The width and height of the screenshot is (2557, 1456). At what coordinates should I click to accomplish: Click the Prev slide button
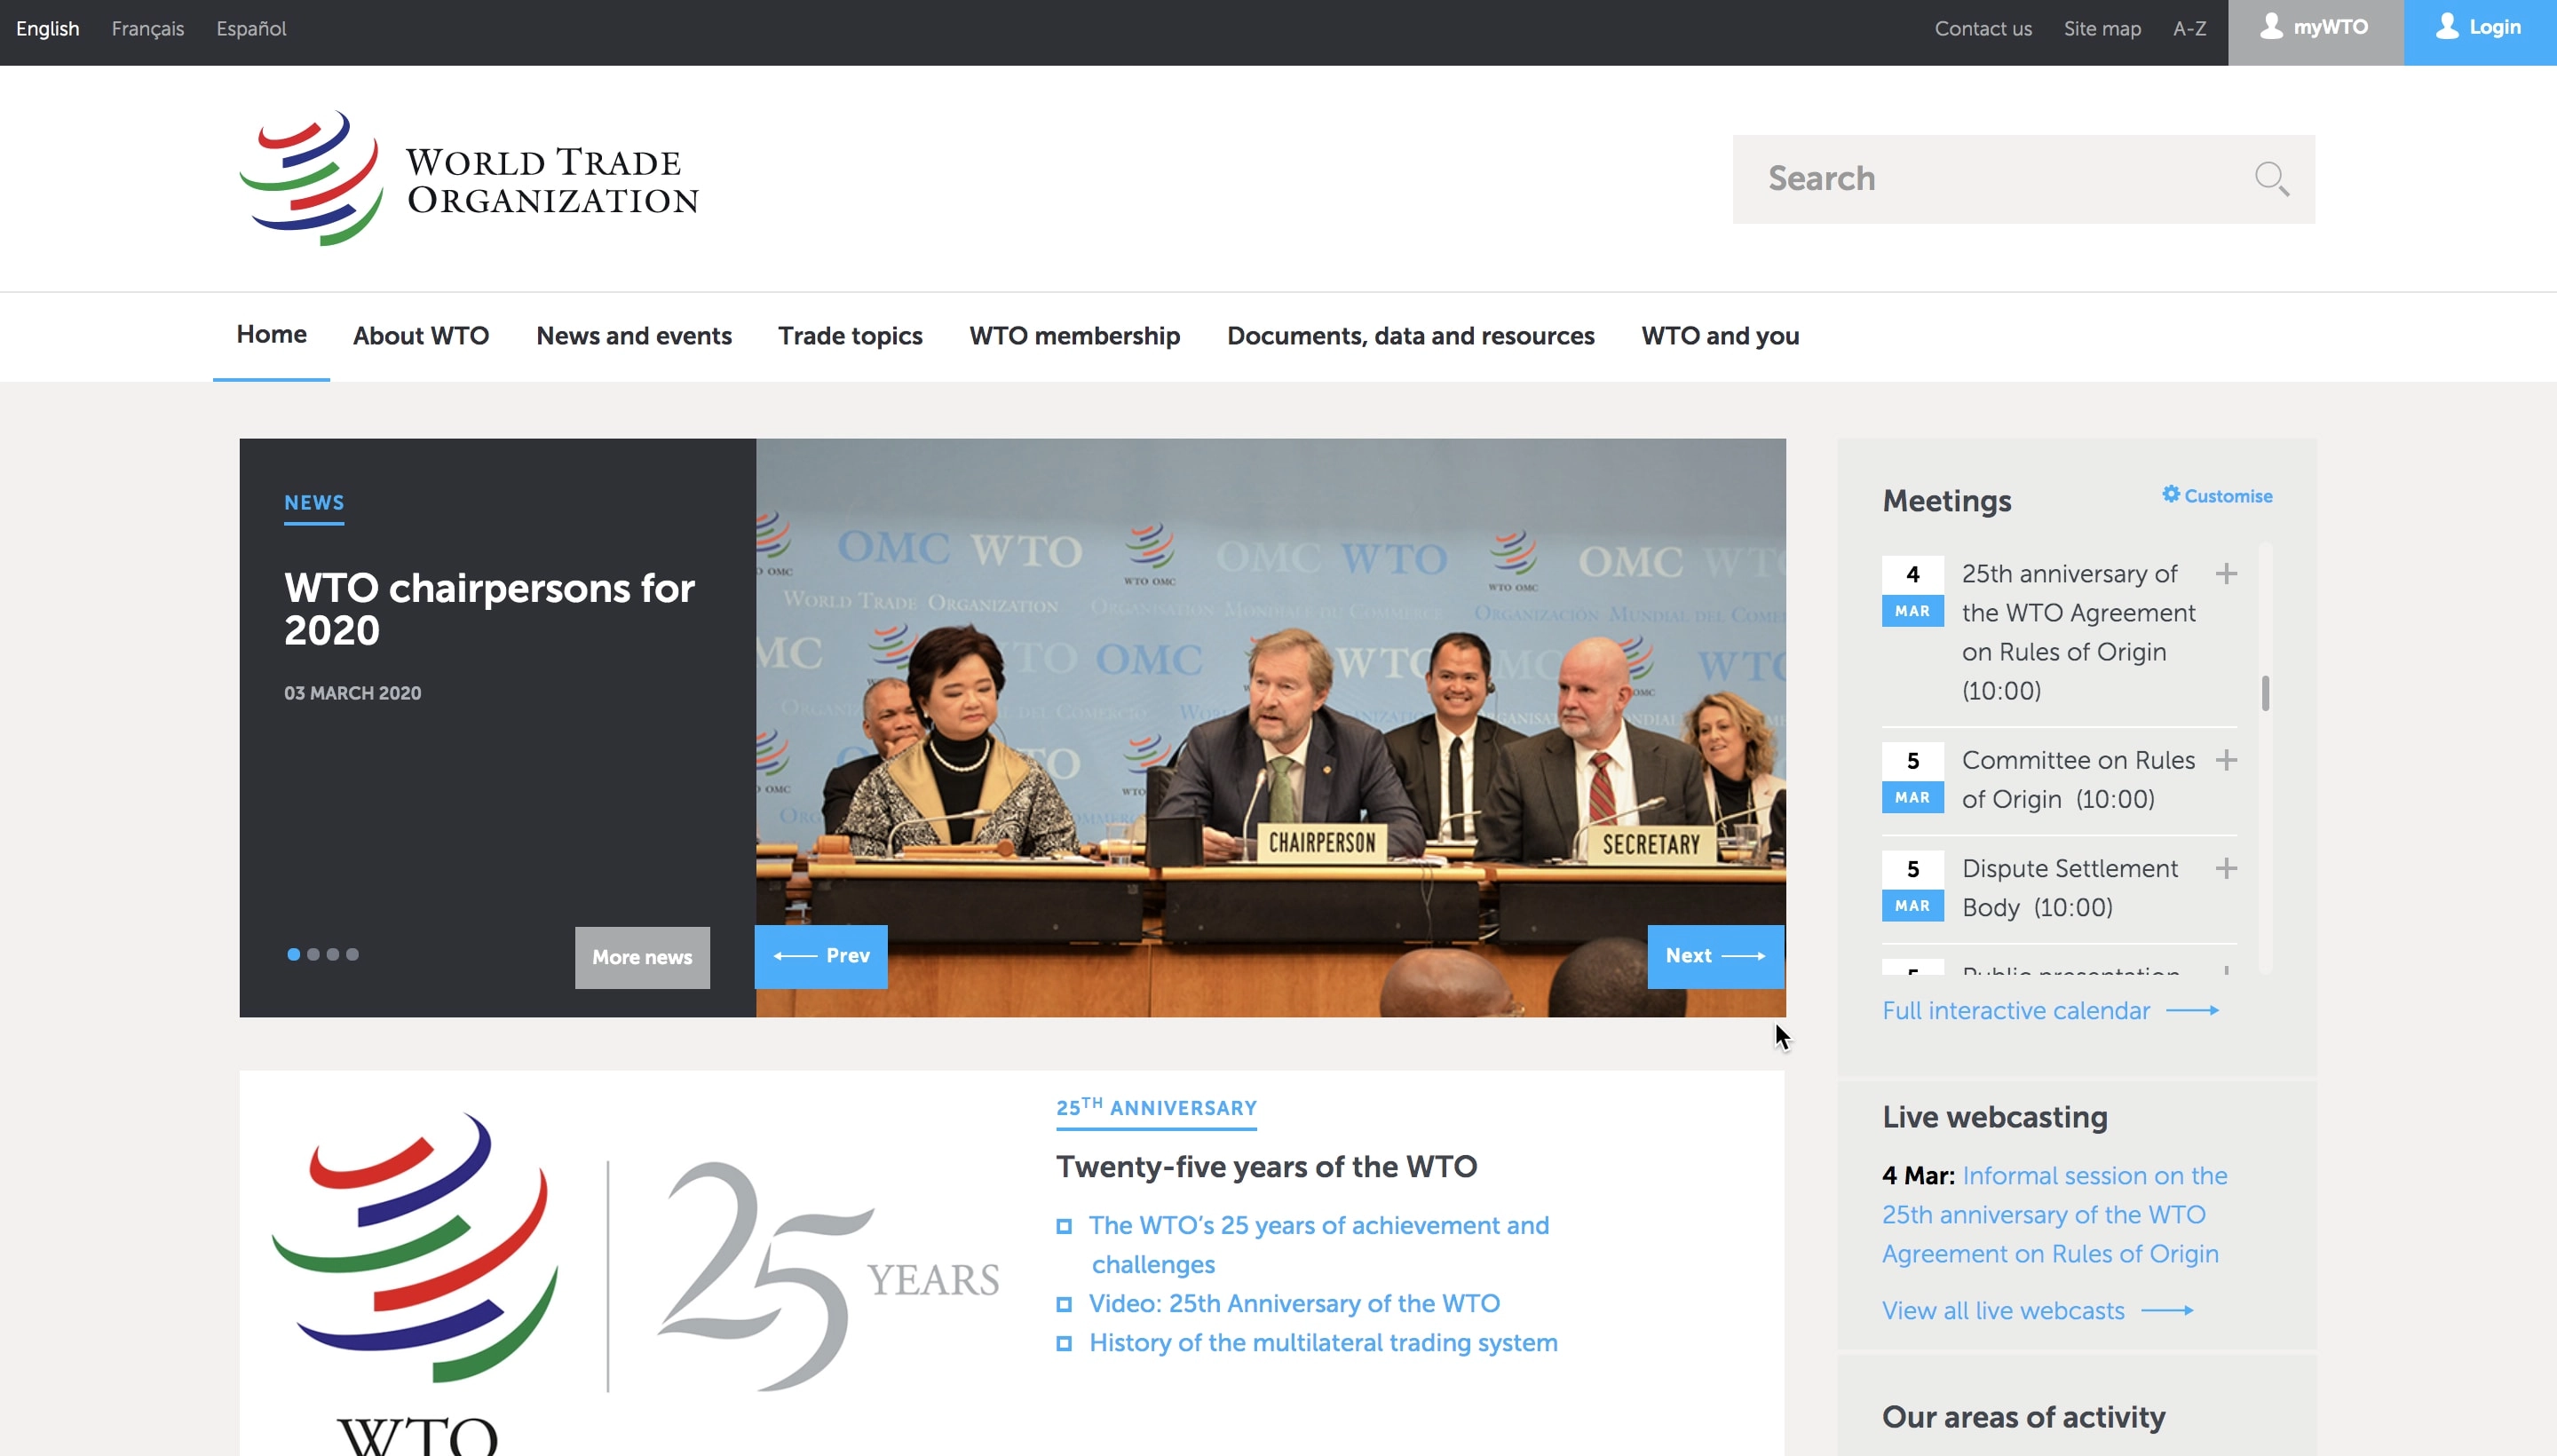click(x=821, y=956)
